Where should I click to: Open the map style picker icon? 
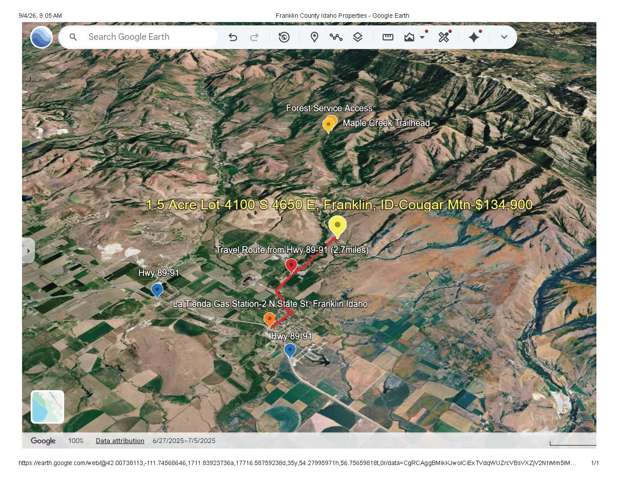click(409, 37)
